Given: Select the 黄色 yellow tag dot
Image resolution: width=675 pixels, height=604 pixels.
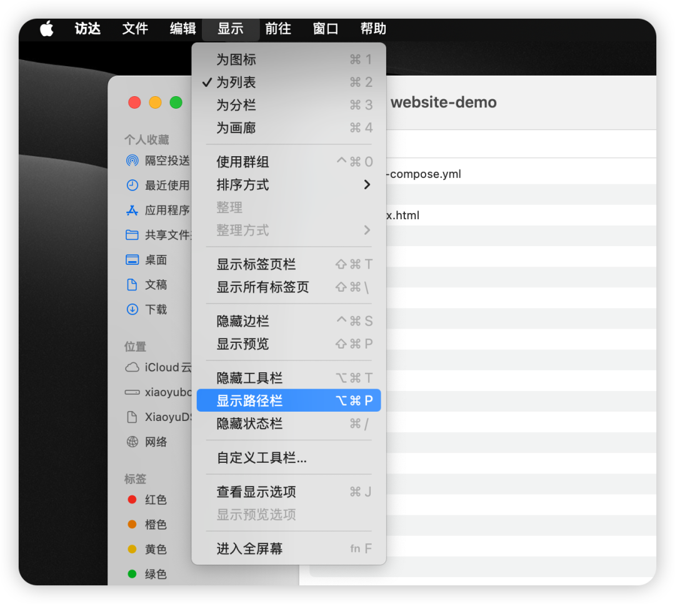Looking at the screenshot, I should coord(132,550).
